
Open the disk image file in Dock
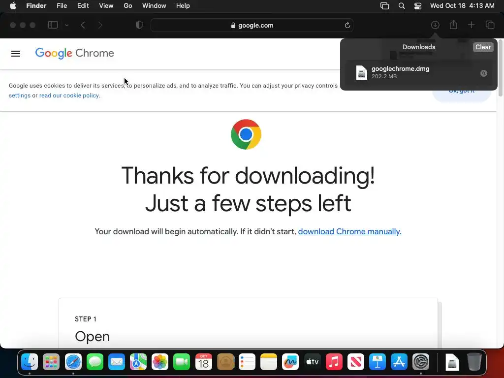coord(452,362)
